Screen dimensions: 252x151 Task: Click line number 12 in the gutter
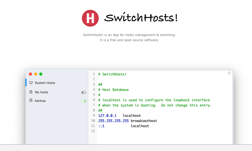[93, 131]
